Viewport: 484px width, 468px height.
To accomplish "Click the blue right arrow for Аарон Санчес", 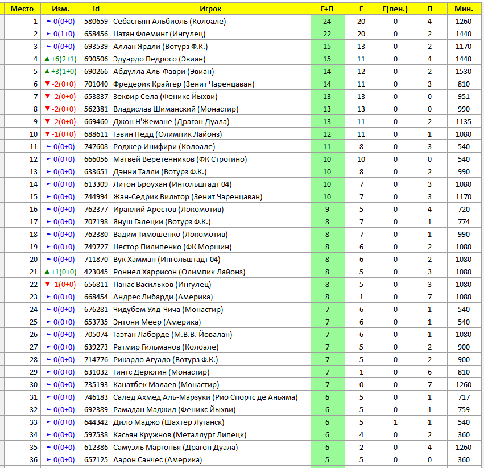I will click(49, 459).
